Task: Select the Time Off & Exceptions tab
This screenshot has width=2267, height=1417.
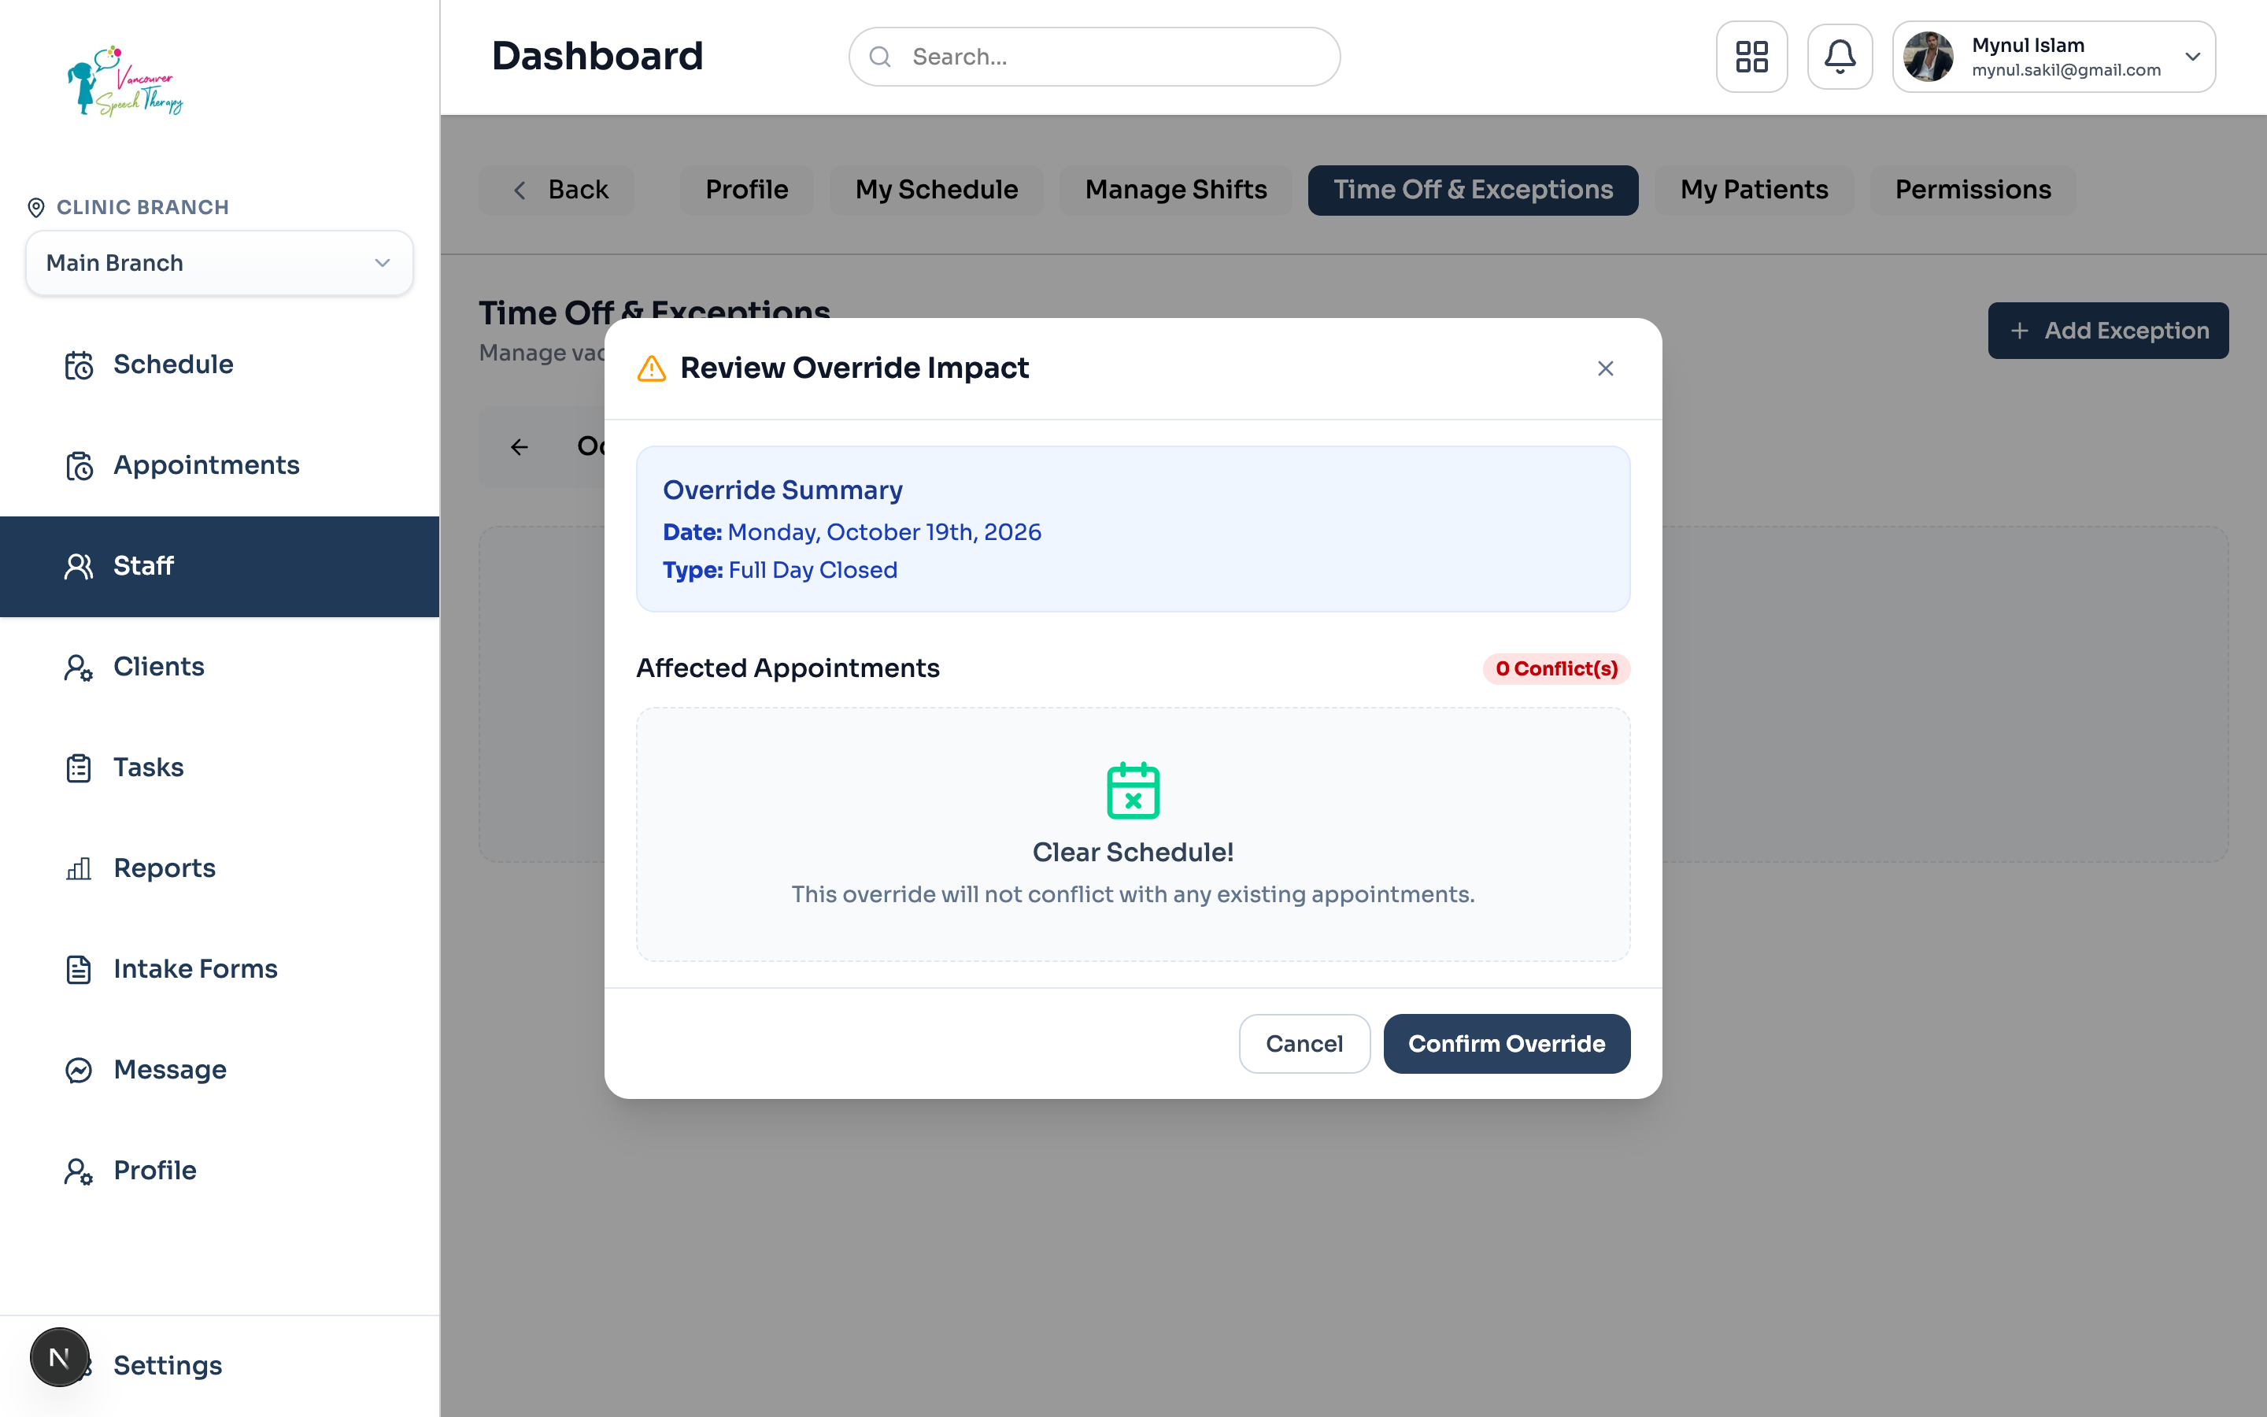Action: tap(1473, 191)
